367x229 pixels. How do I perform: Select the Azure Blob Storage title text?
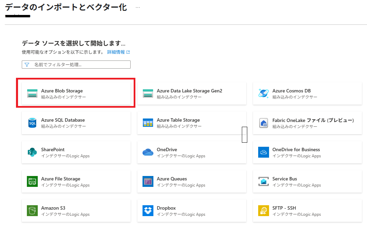coord(62,91)
